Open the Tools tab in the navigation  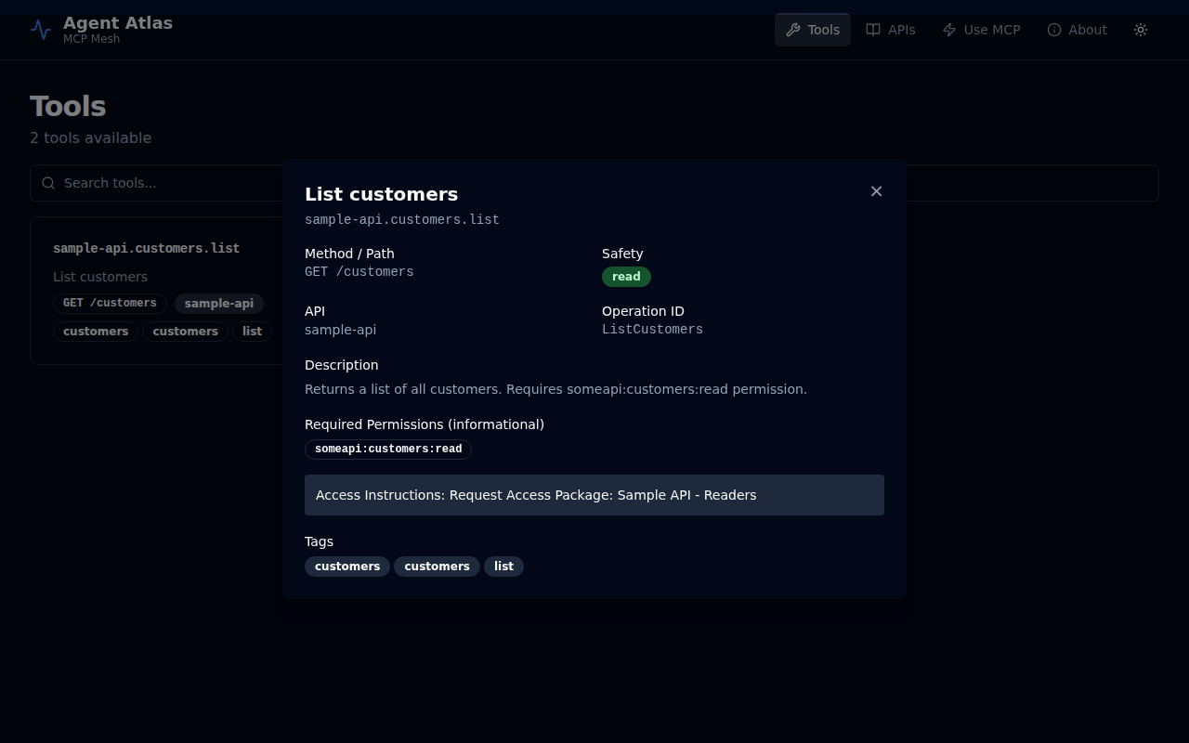coord(813,30)
